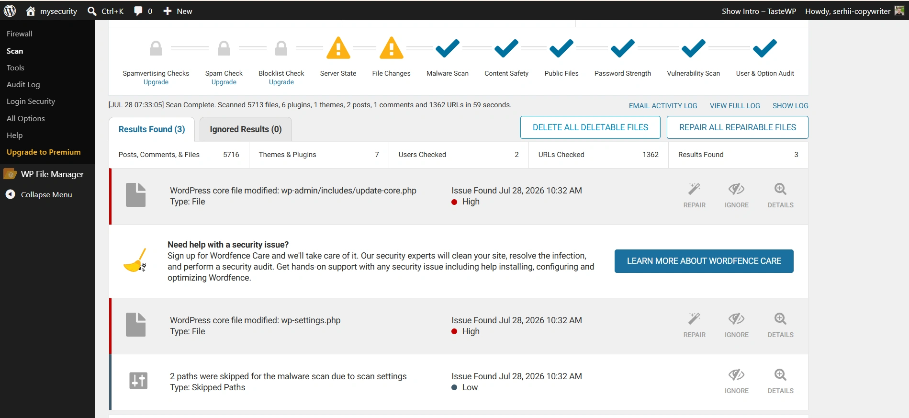Open the View Full Log link
Image resolution: width=909 pixels, height=418 pixels.
tap(735, 106)
